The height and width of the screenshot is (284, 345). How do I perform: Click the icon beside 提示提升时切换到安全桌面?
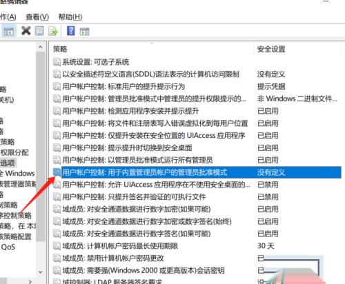click(57, 148)
